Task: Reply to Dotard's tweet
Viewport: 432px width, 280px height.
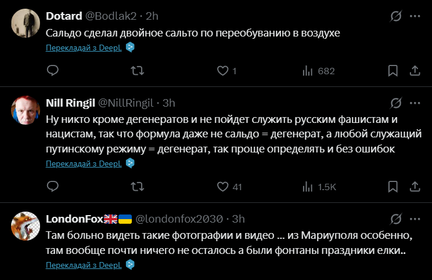Action: click(x=53, y=71)
